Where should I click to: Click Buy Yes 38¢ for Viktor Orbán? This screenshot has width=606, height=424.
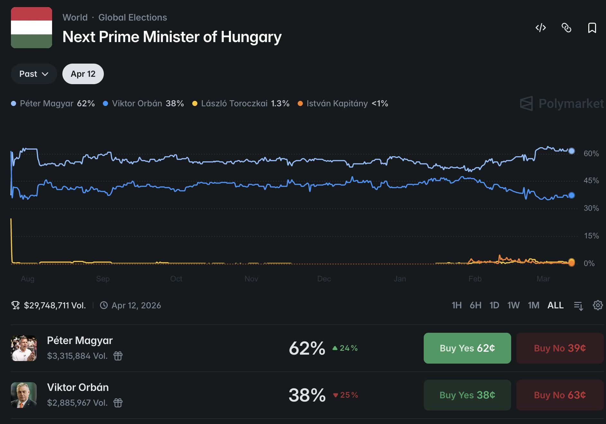pos(467,395)
